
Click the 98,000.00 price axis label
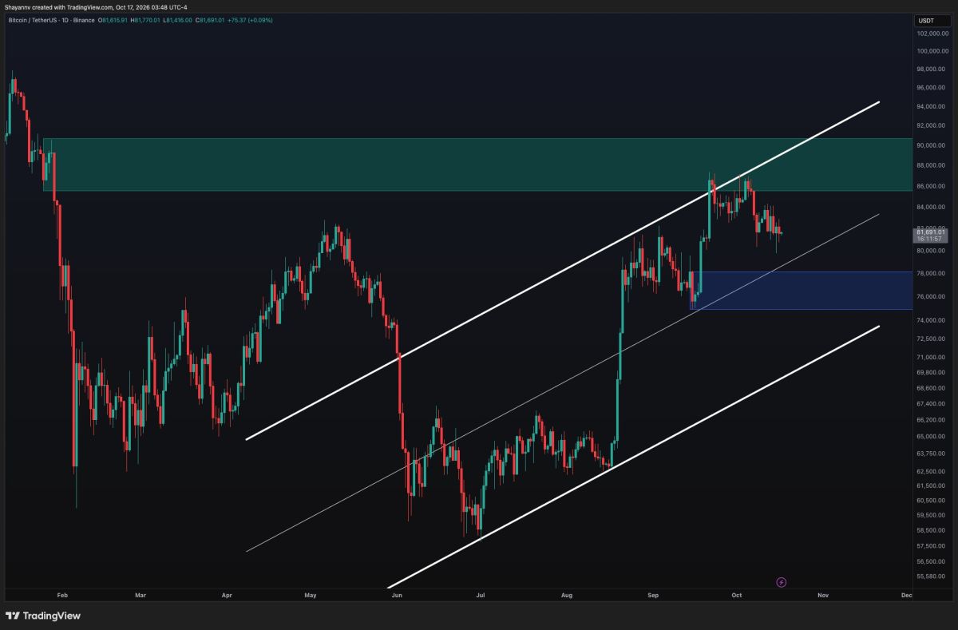(932, 69)
